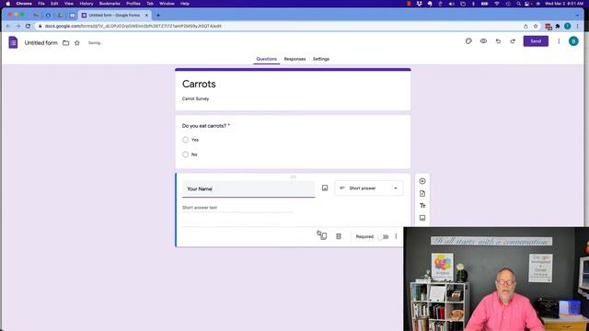589x331 pixels.
Task: Insert image into Your Name question
Action: (x=325, y=188)
